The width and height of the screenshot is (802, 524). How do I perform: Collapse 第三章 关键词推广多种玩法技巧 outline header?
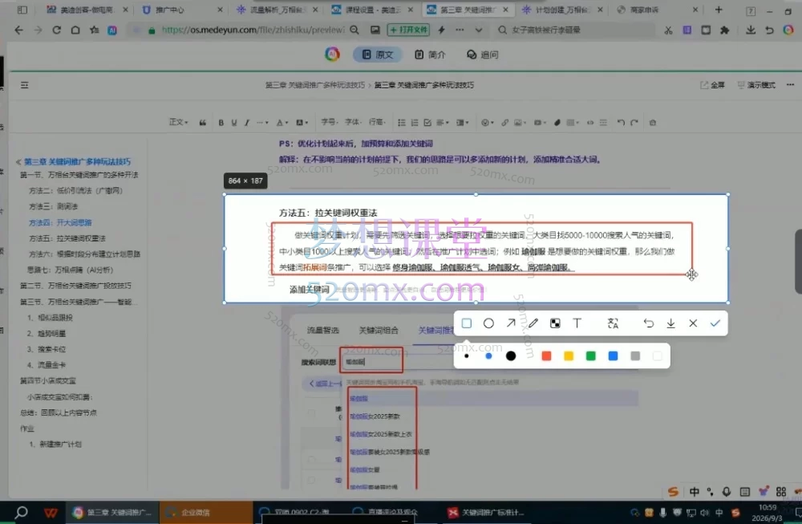(x=18, y=162)
